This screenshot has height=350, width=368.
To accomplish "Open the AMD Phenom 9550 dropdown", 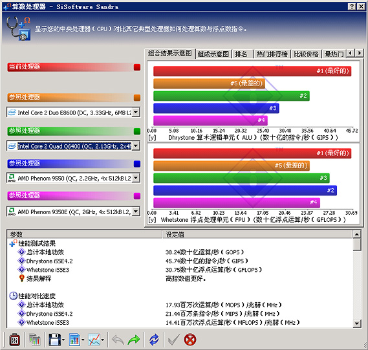I will coord(136,178).
